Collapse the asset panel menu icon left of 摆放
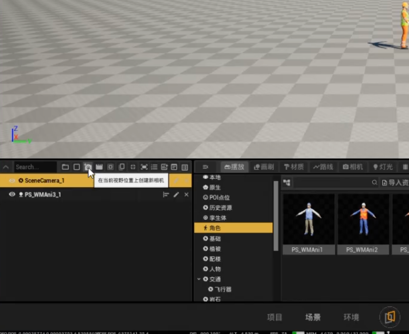Image resolution: width=409 pixels, height=334 pixels. 206,167
